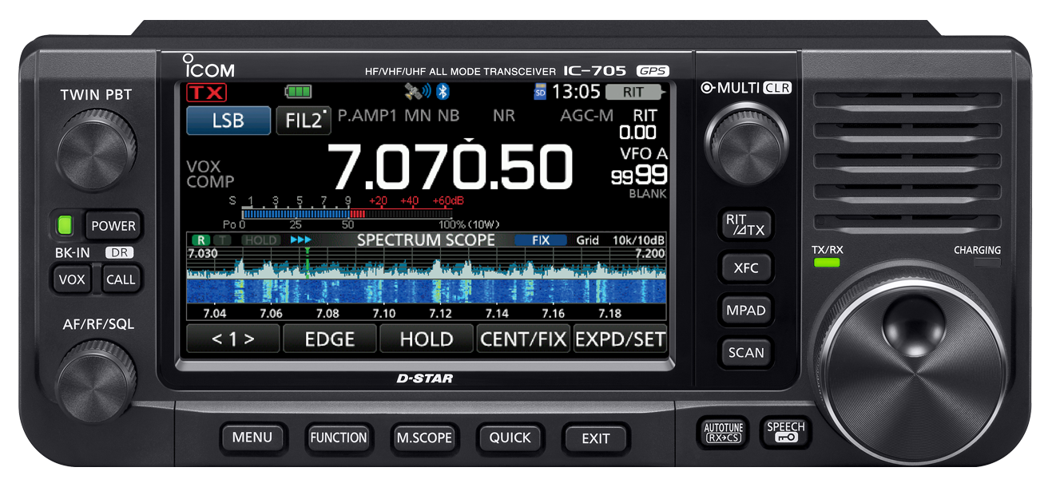The width and height of the screenshot is (1056, 499).
Task: Tap the Bluetooth status icon
Action: point(442,92)
